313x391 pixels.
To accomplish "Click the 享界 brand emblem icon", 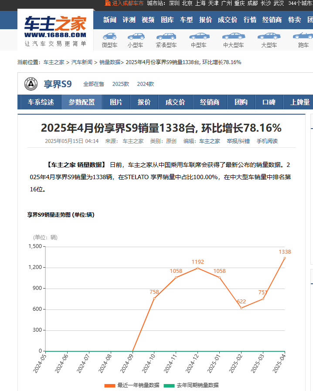I will [x=31, y=84].
